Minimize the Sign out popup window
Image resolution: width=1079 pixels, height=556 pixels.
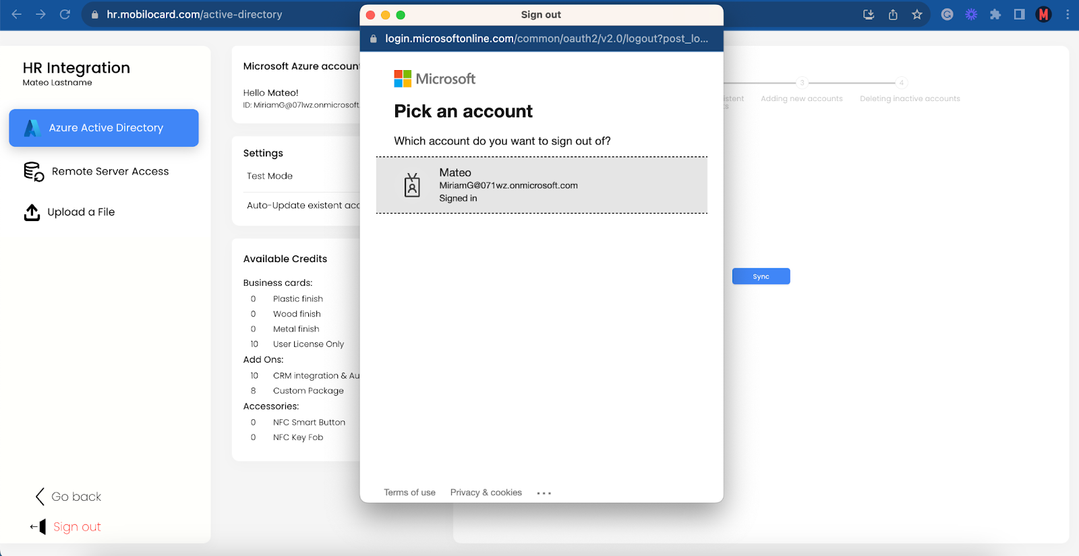[x=386, y=15]
